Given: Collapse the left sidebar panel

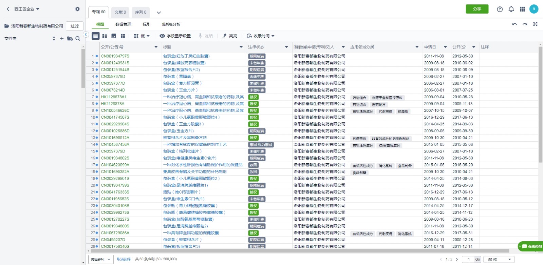Looking at the screenshot, I should [86, 35].
